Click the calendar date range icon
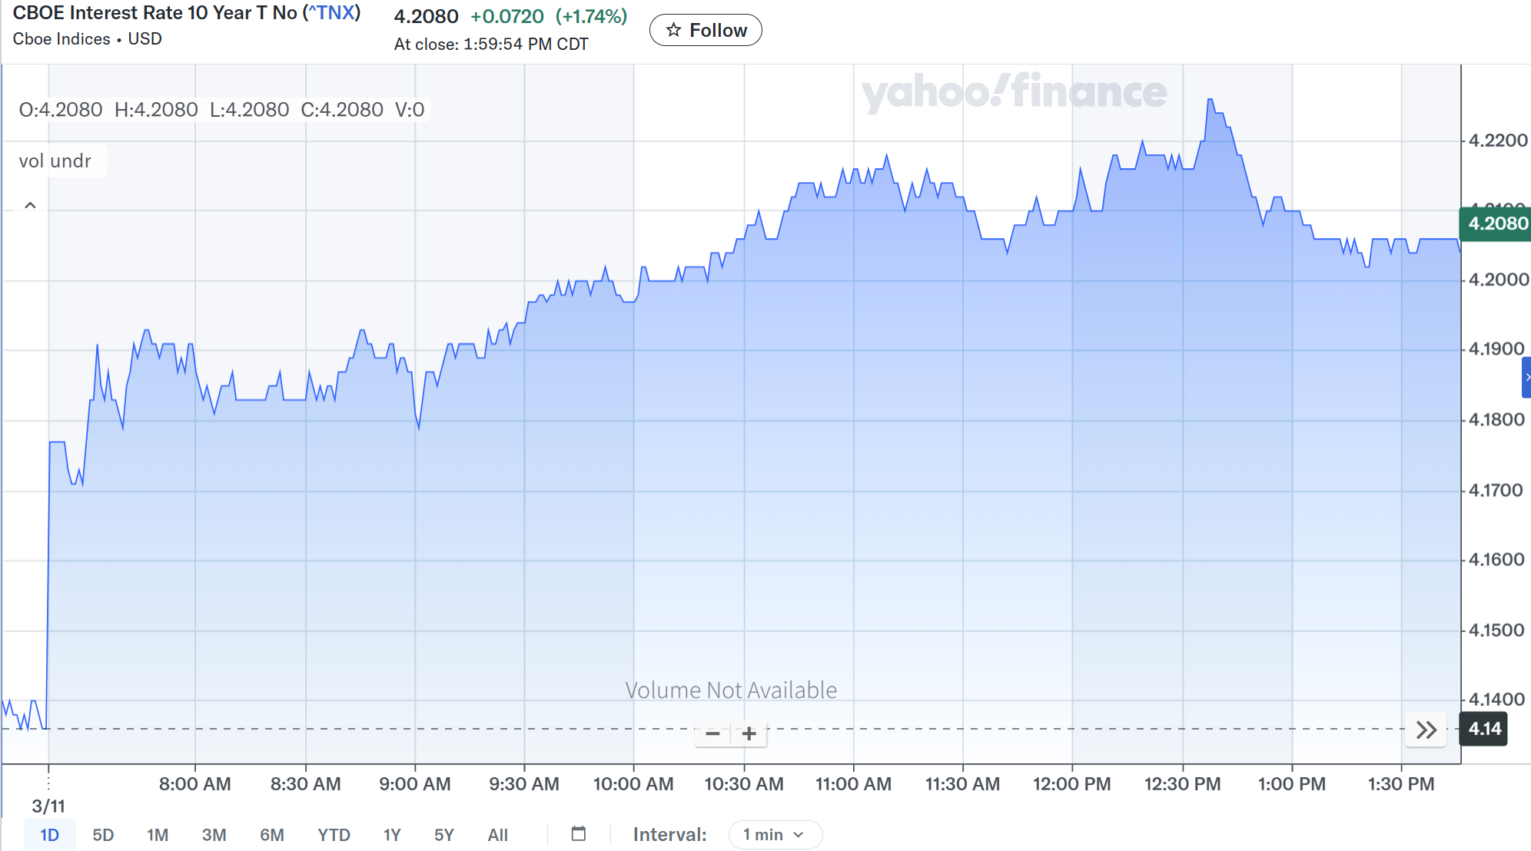 579,834
